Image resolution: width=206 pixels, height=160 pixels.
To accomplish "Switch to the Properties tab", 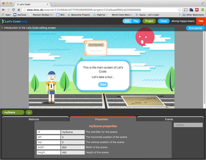I will 103,119.
